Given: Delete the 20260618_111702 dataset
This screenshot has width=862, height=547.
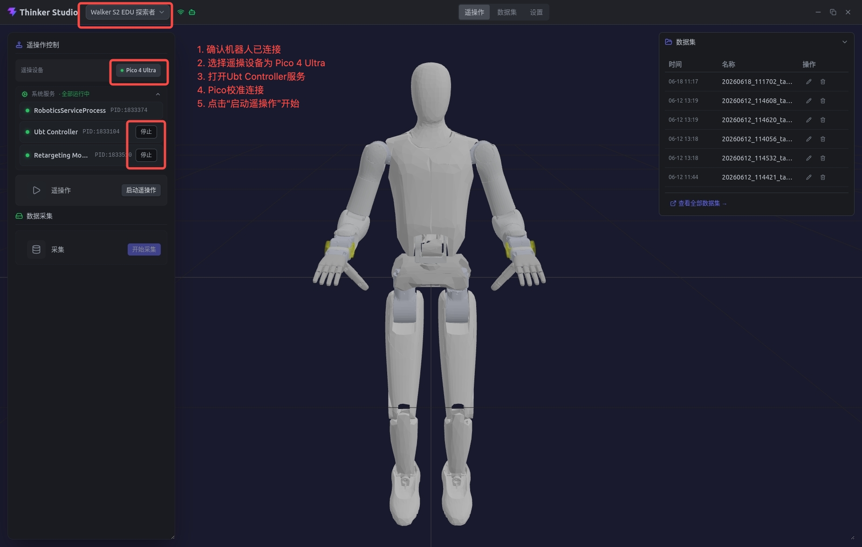Looking at the screenshot, I should pyautogui.click(x=823, y=82).
